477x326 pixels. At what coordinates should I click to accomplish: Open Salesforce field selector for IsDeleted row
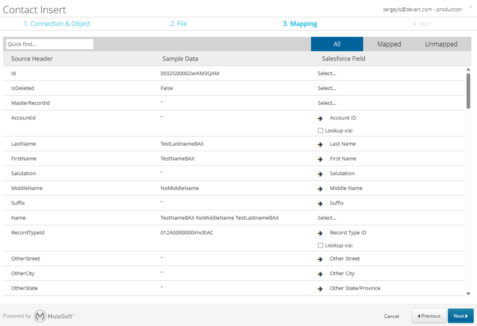[x=327, y=88]
